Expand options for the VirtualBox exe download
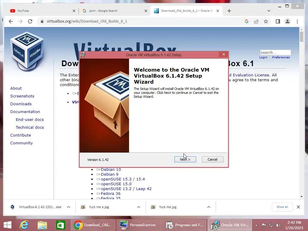 (69, 207)
